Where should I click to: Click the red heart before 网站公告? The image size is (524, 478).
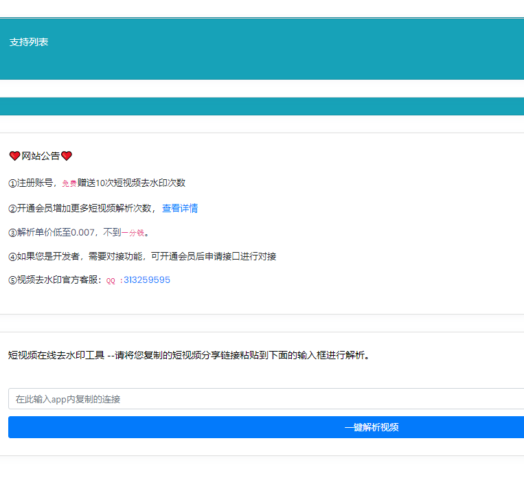coord(14,157)
